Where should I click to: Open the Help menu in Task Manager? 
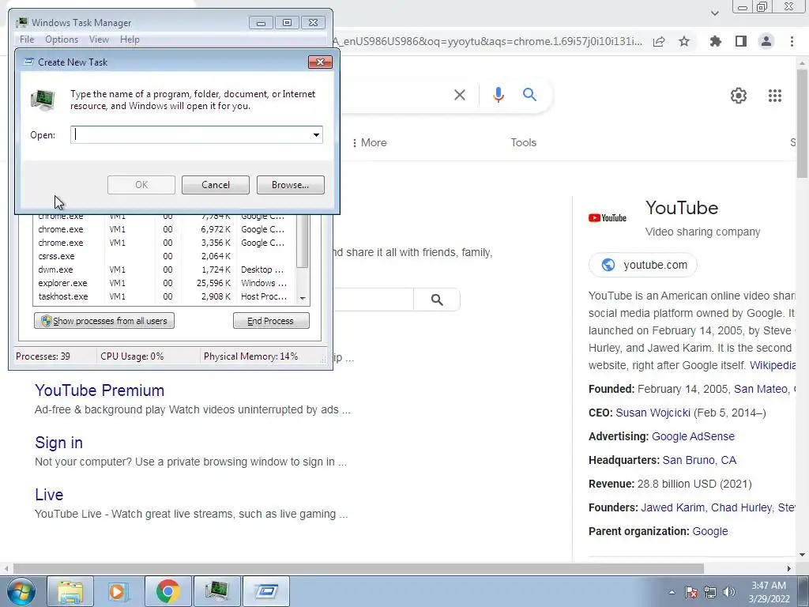(x=130, y=40)
